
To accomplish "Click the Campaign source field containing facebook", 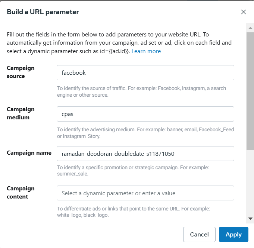I will (x=145, y=73).
